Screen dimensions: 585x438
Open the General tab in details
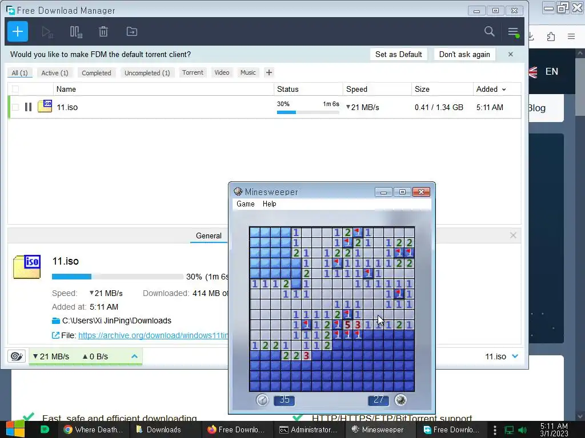209,236
